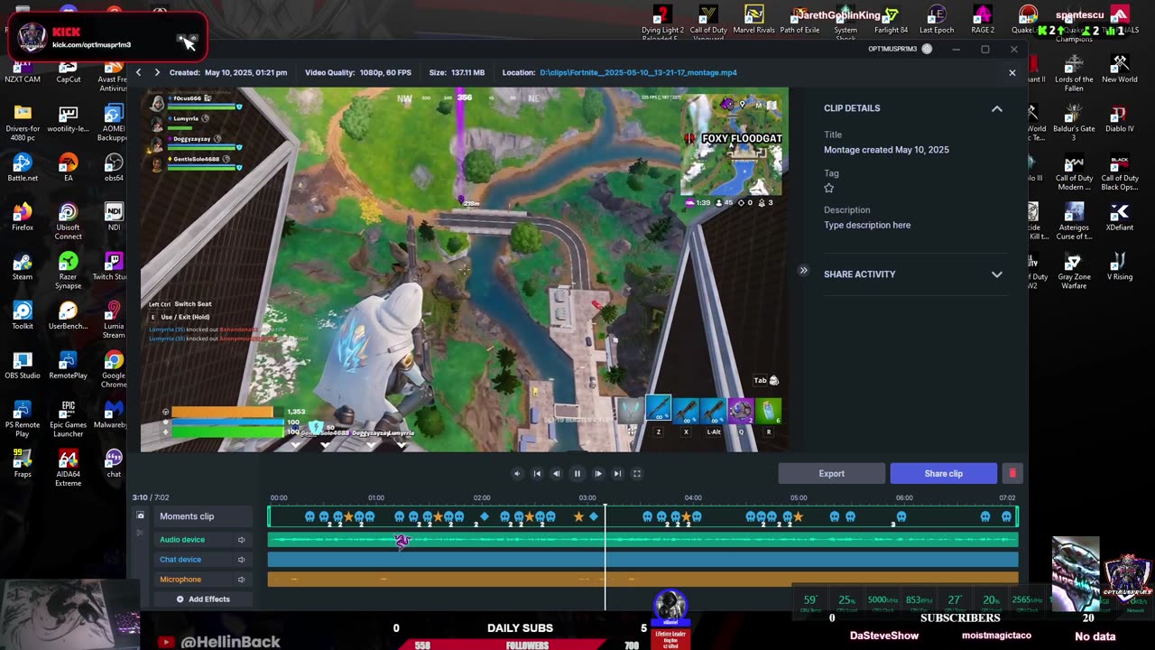The width and height of the screenshot is (1155, 650).
Task: Jump to the diamond marker at 02:00
Action: (x=484, y=516)
